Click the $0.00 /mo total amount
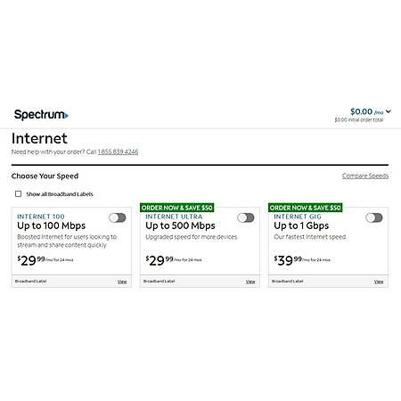This screenshot has height=401, width=401. 366,111
